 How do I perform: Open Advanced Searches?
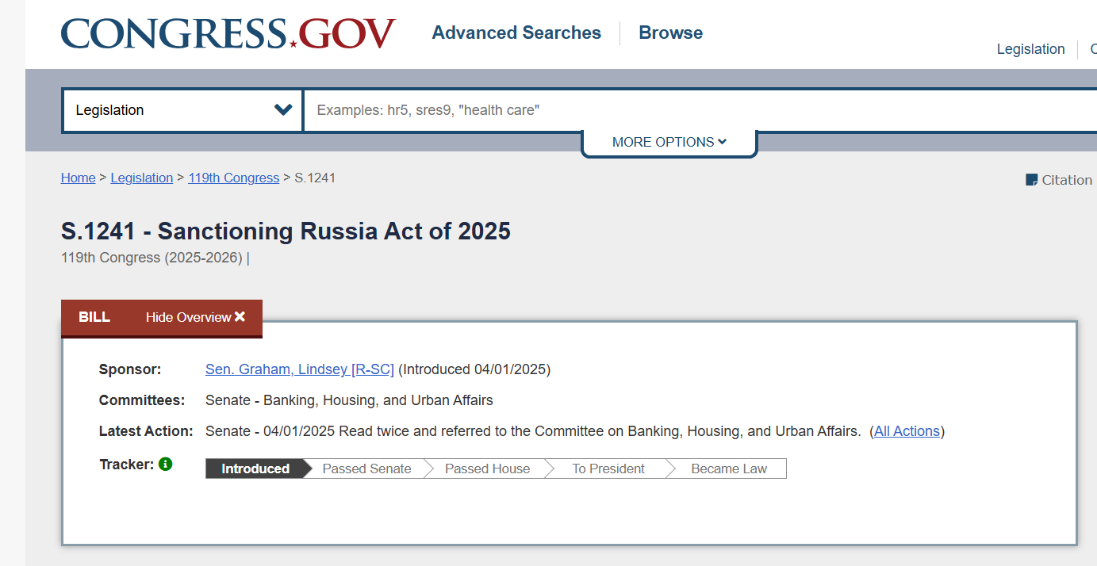[516, 33]
